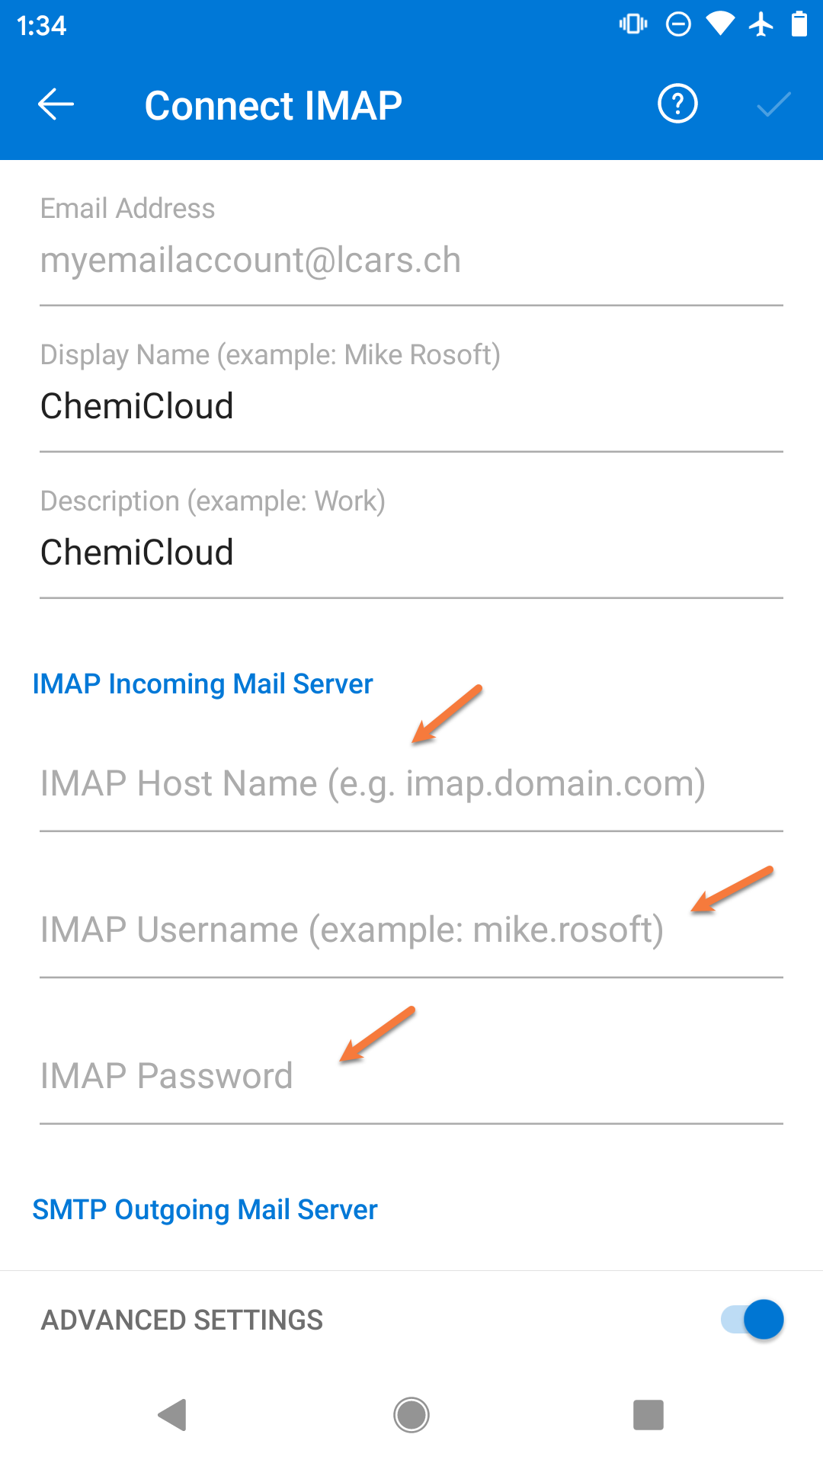Tap the airplane mode status icon
Viewport: 823px width, 1463px height.
click(x=762, y=25)
